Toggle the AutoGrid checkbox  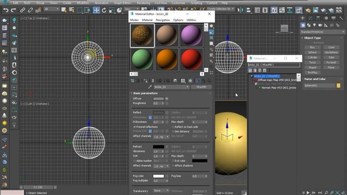(x=311, y=43)
